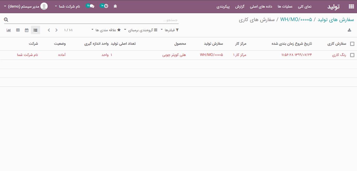This screenshot has height=171, width=357.
Task: Click the date ۱۳۹۹/۰۷/۲۴ cell
Action: pos(297,55)
